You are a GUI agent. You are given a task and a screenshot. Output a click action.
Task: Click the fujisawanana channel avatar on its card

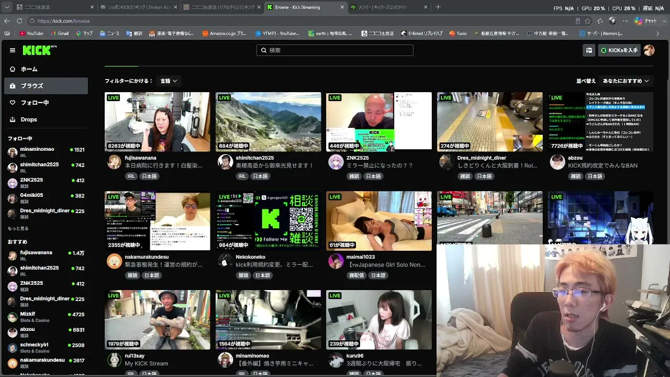click(114, 162)
